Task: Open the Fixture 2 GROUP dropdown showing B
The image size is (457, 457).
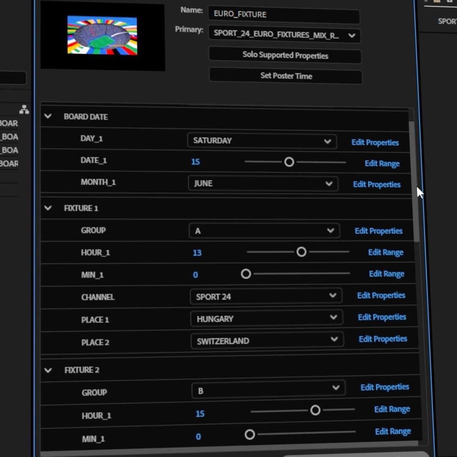Action: [x=268, y=389]
